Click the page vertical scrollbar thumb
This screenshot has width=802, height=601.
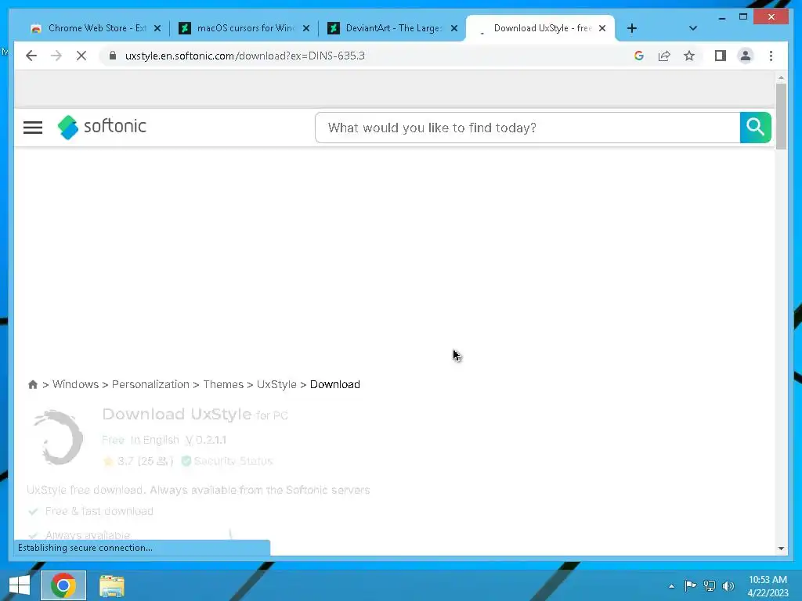point(781,117)
